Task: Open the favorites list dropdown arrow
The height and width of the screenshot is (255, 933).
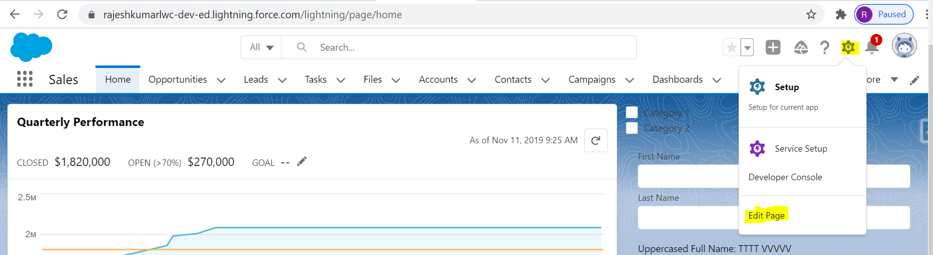Action: click(747, 48)
